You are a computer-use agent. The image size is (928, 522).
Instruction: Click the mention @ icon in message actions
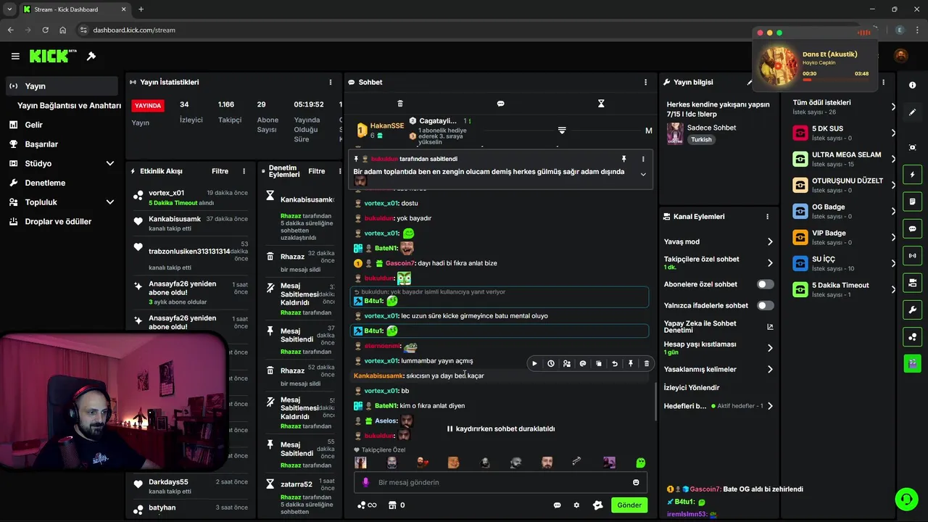pyautogui.click(x=583, y=364)
